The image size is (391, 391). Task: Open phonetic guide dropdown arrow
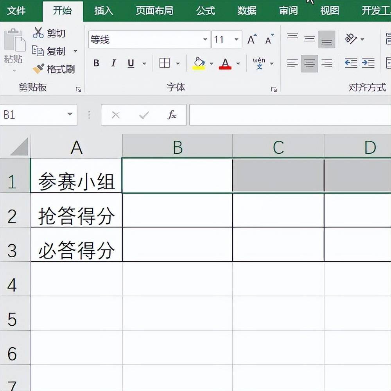(x=272, y=63)
